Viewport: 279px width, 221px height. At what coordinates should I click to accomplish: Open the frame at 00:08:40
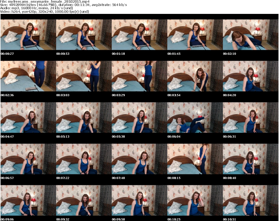click(x=251, y=159)
